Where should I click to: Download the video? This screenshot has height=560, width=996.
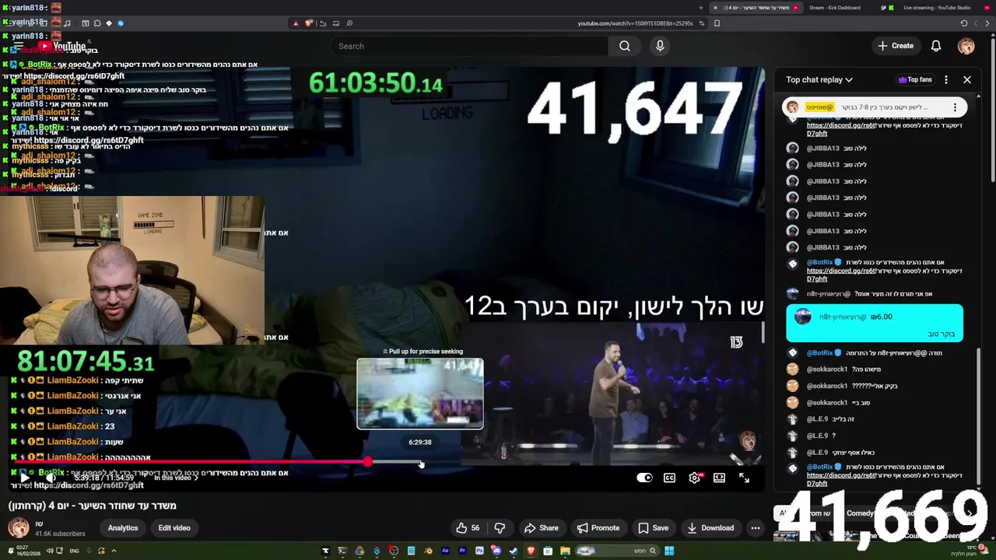click(710, 528)
